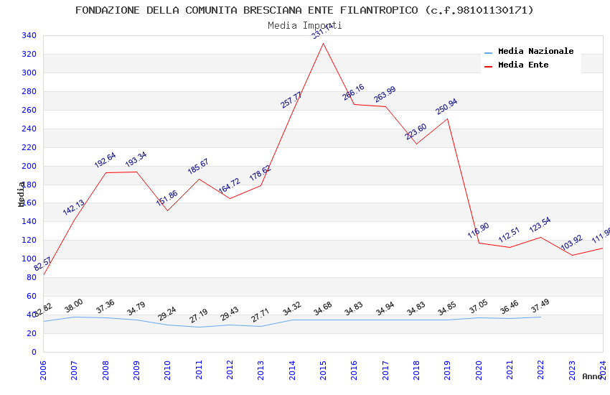
Task: Click the 2019 x-axis year label
Action: pyautogui.click(x=447, y=370)
